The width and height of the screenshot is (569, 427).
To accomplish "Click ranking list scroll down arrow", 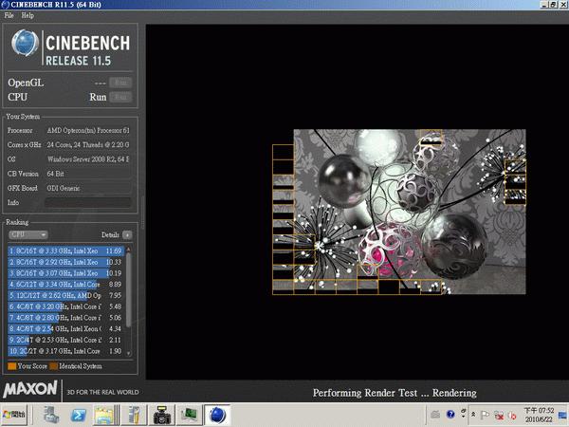I will (x=128, y=353).
